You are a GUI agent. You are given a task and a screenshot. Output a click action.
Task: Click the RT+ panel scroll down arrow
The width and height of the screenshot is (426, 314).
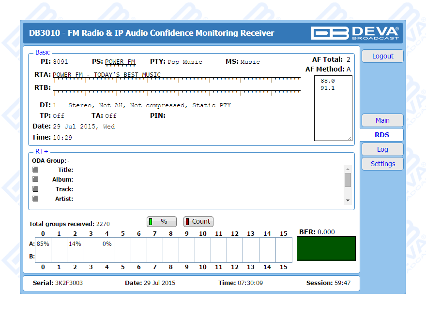coord(348,200)
